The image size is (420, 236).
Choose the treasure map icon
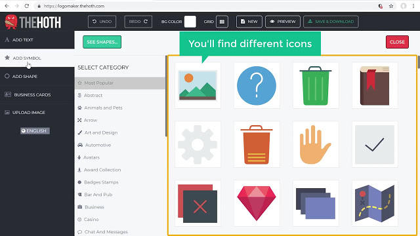coord(375,203)
